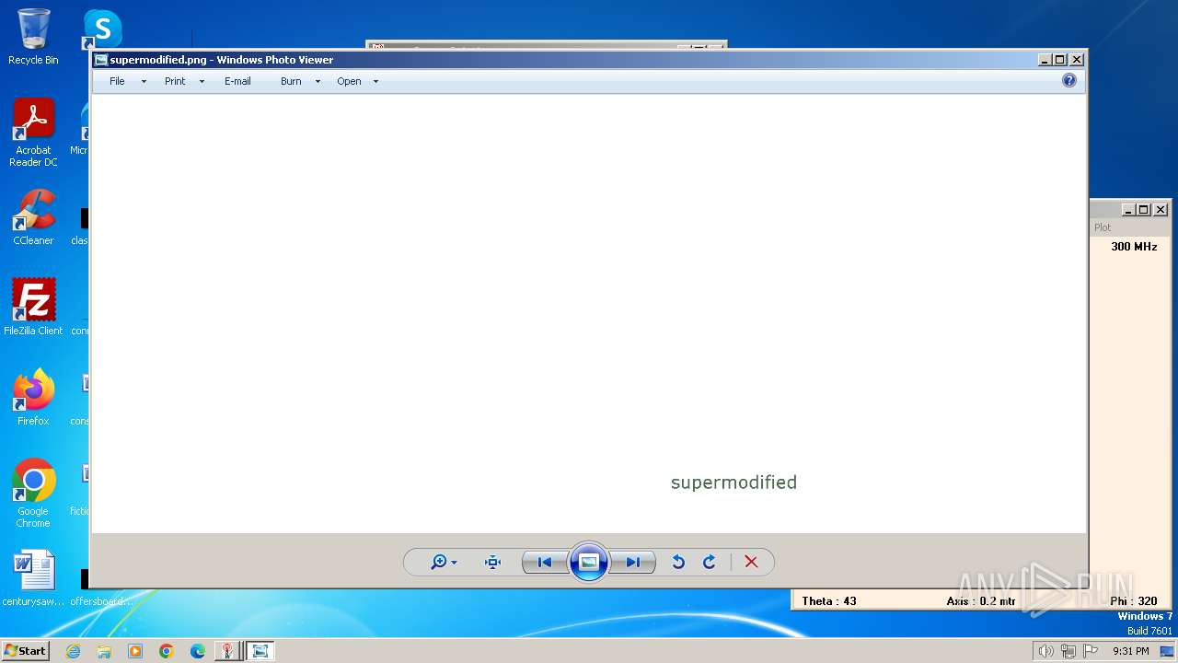Click the 300 MHz label in the plot window
Screen dimensions: 1178x663
1134,247
